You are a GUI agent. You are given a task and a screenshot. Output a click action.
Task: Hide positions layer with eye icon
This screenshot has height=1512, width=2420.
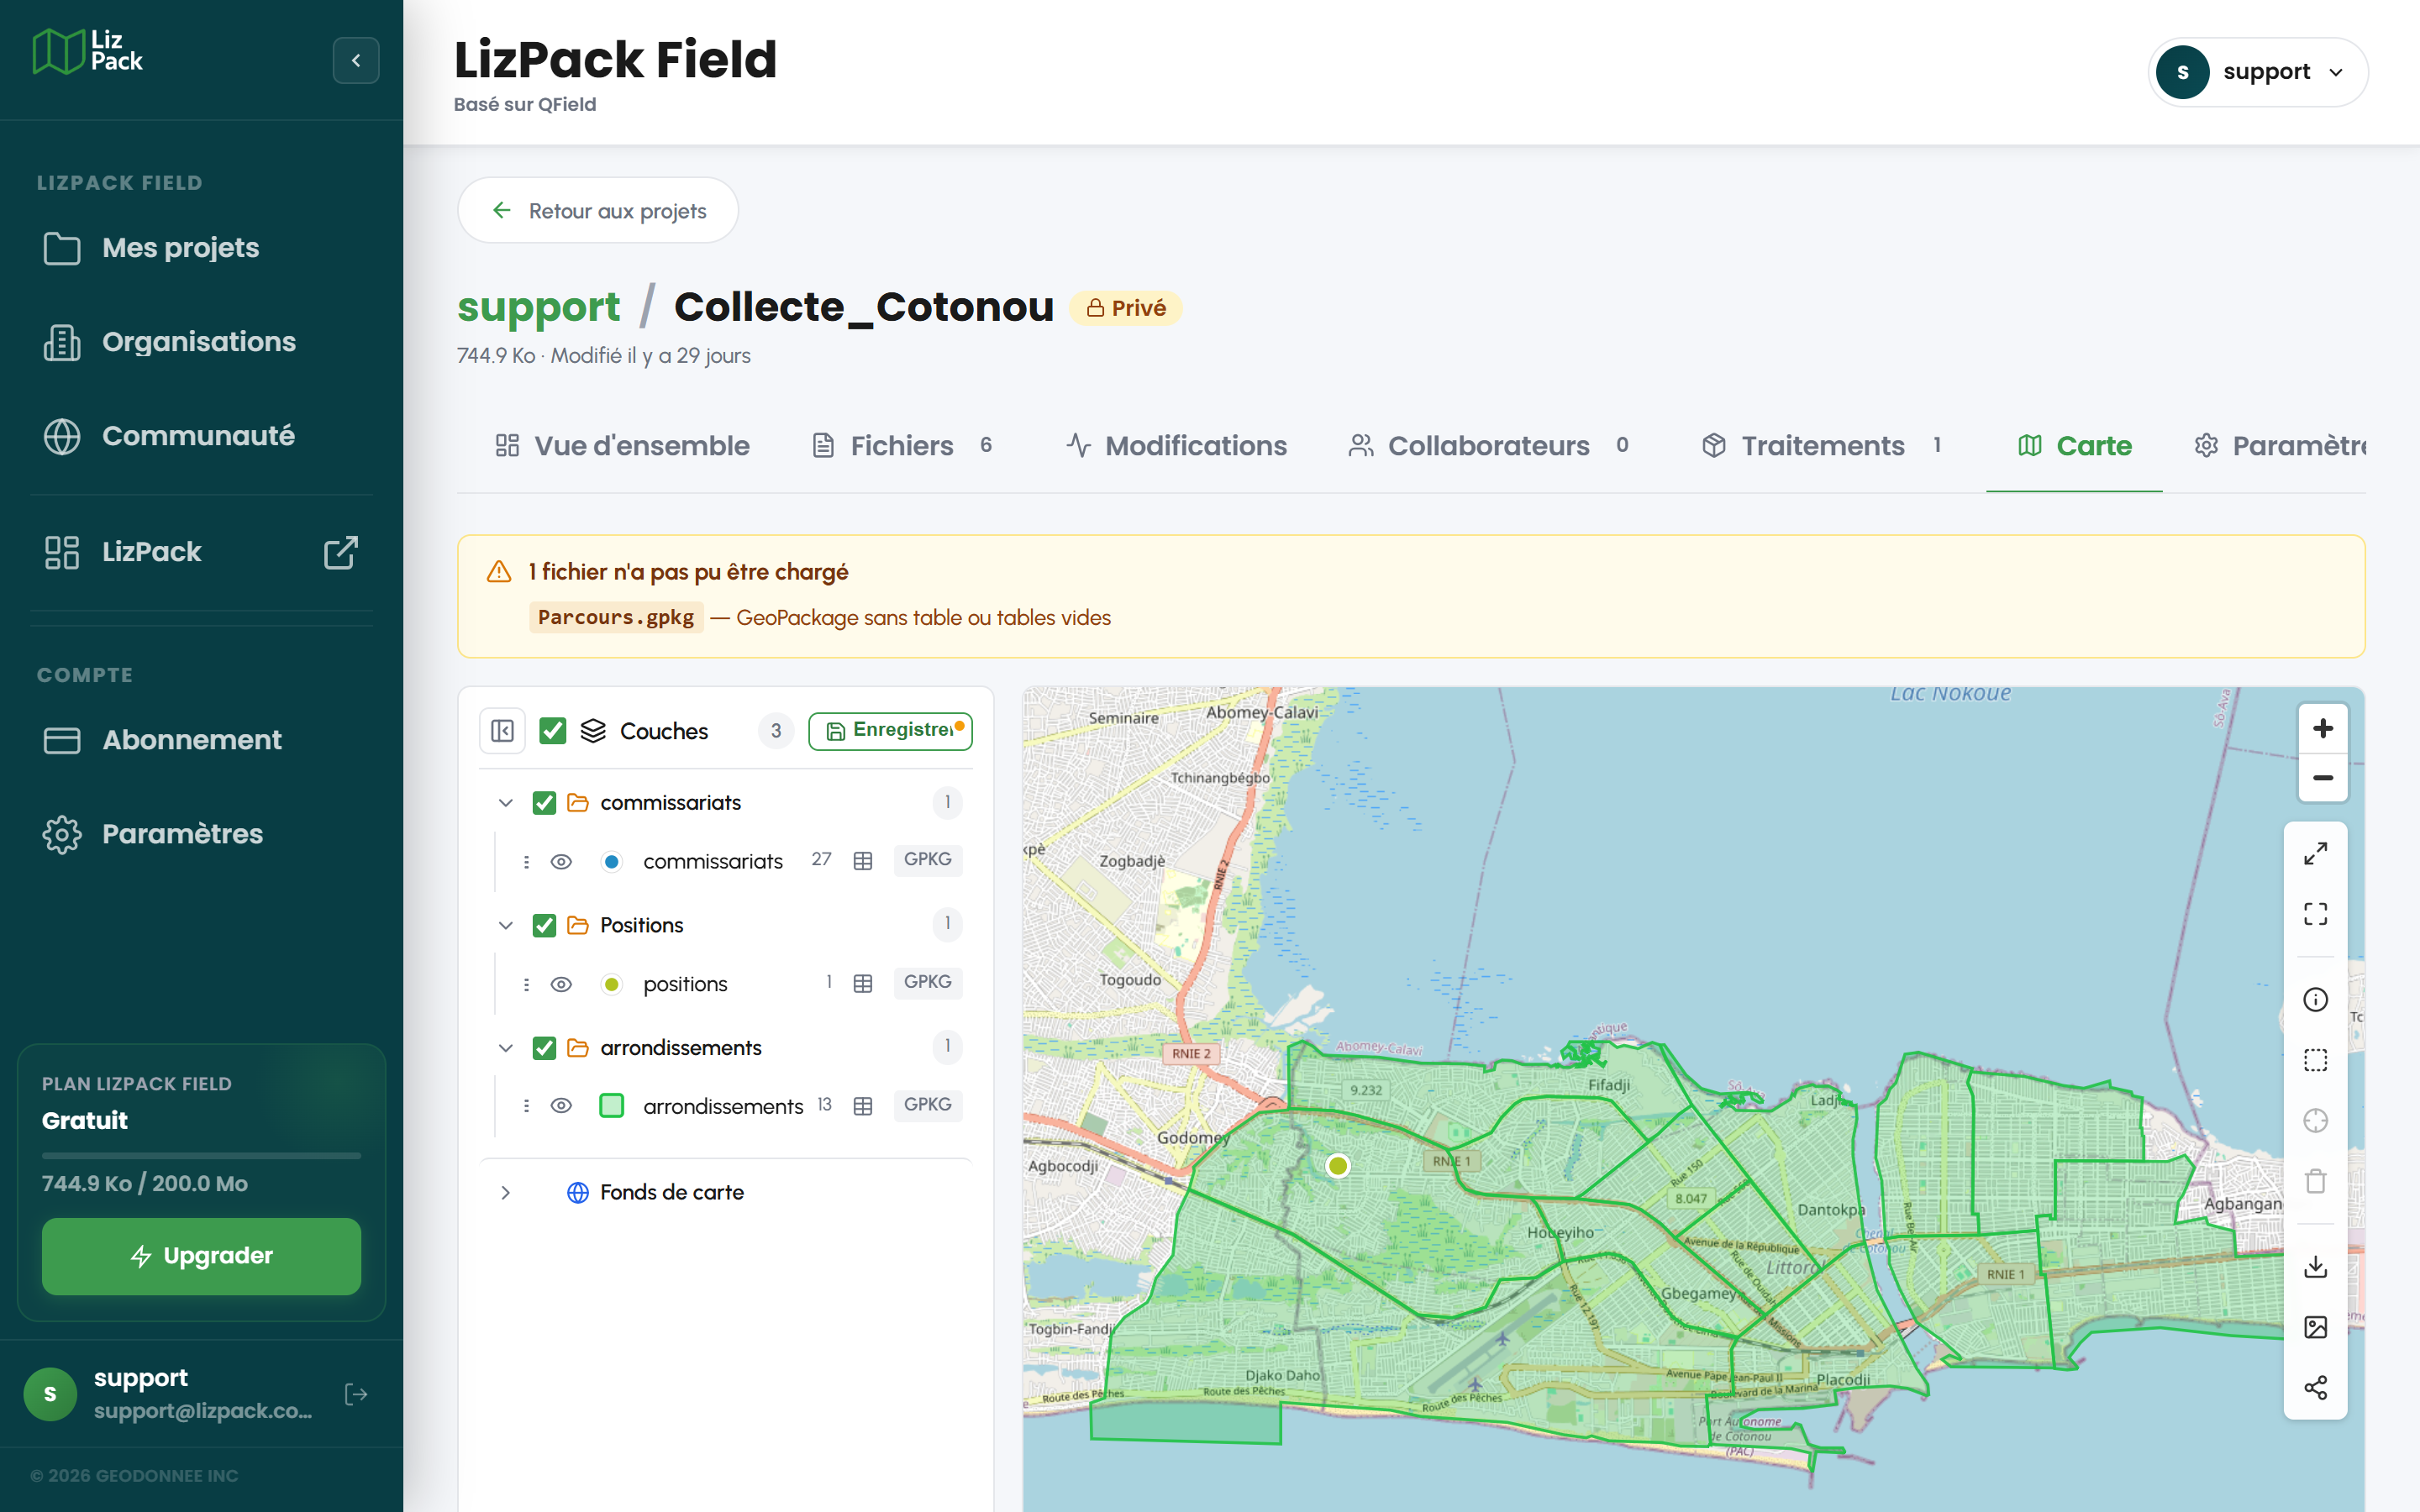[x=561, y=984]
